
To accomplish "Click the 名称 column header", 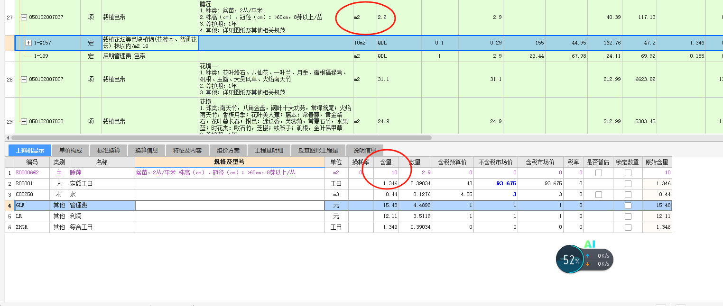I will click(102, 162).
